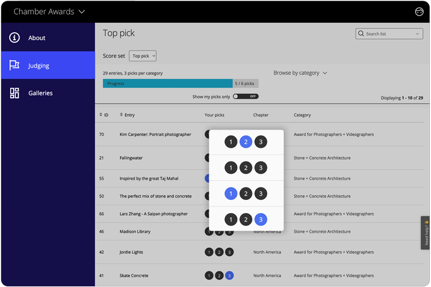
Task: Select pick 3 in second popup row
Action: 261,168
